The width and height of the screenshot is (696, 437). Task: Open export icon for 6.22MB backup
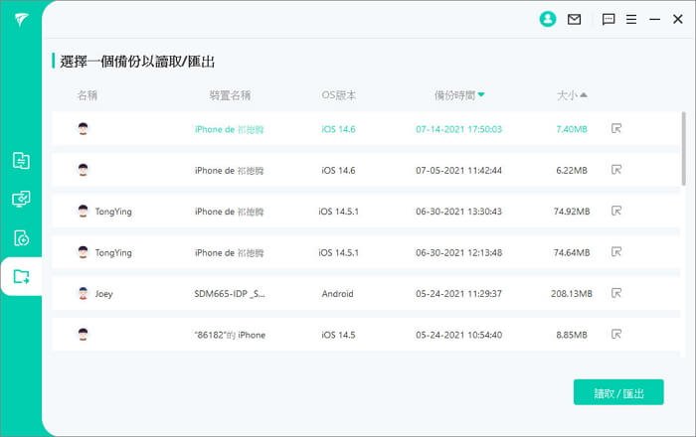(x=616, y=170)
